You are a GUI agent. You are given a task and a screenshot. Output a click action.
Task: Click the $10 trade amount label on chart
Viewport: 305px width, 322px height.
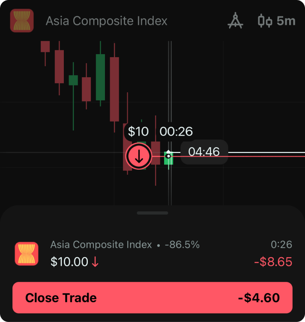[x=138, y=131]
